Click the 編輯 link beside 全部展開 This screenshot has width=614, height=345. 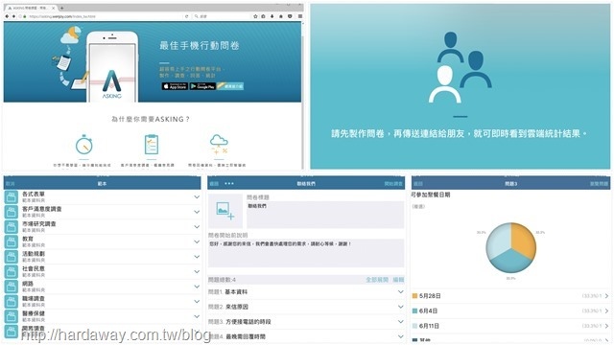(x=398, y=280)
